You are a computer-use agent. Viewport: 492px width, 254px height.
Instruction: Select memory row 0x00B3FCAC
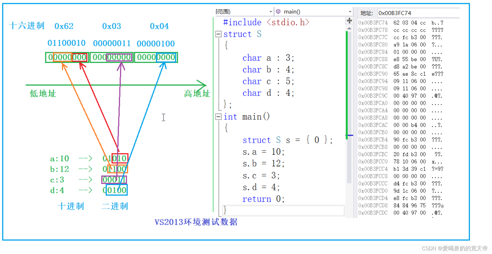tap(401, 125)
